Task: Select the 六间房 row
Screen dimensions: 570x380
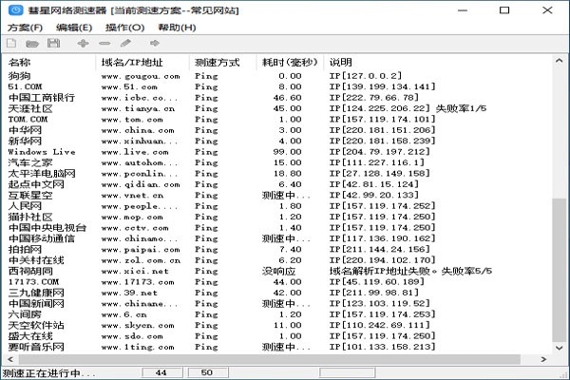Action: pos(278,314)
